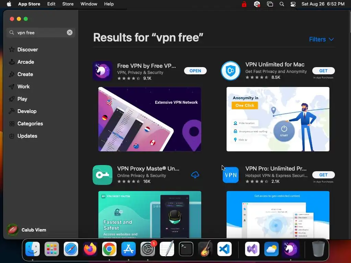Clear the vpn free search text

70,33
